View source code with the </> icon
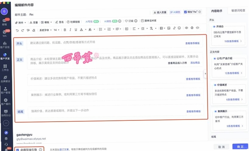 coord(198,28)
